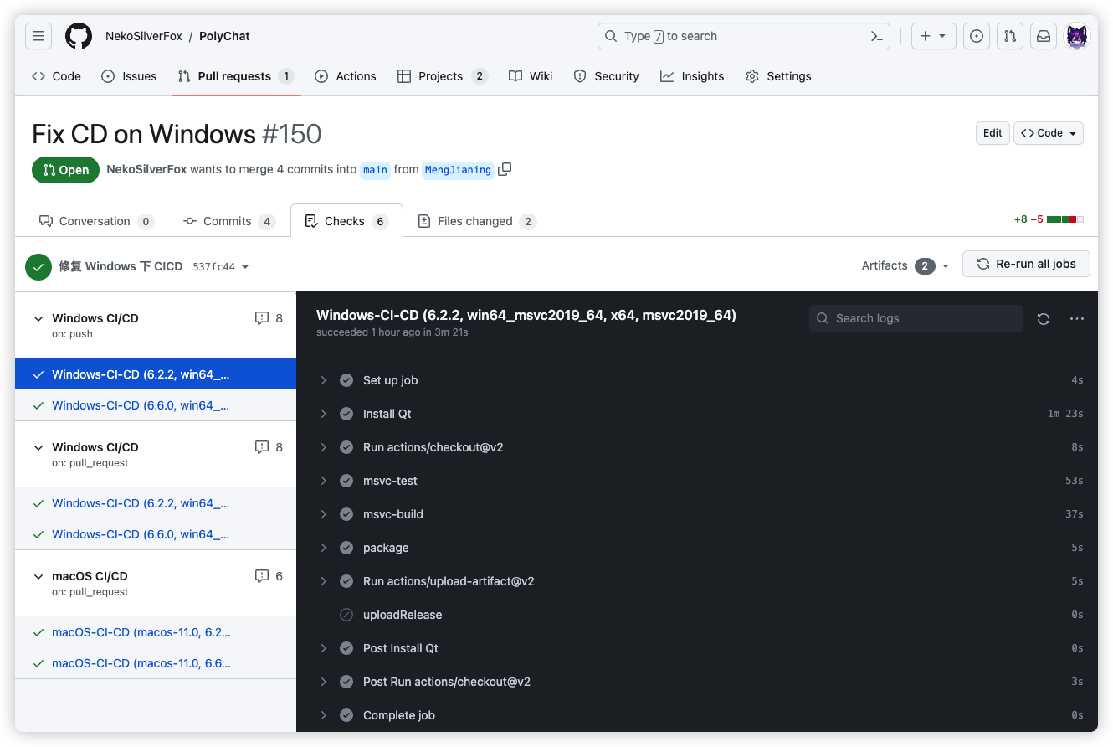View 8 annotations for Windows CI/CD on pull_request
This screenshot has height=747, width=1113.
point(269,447)
